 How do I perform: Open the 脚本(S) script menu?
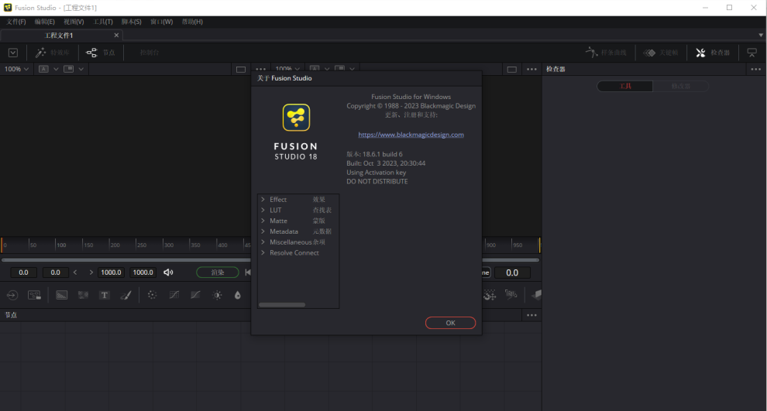132,22
